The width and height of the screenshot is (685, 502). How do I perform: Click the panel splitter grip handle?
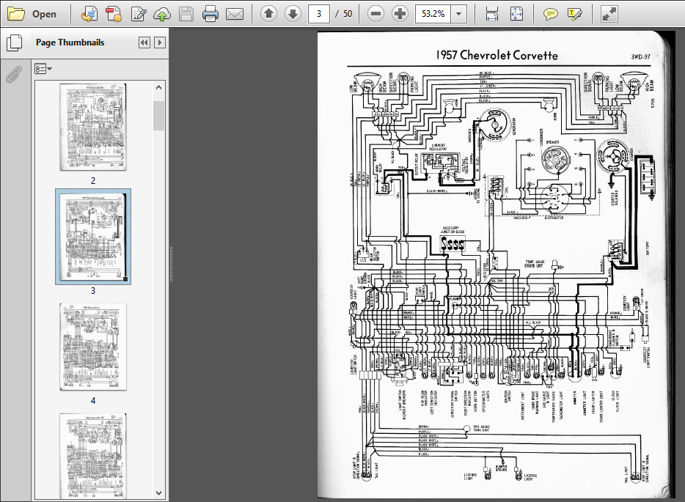(171, 264)
